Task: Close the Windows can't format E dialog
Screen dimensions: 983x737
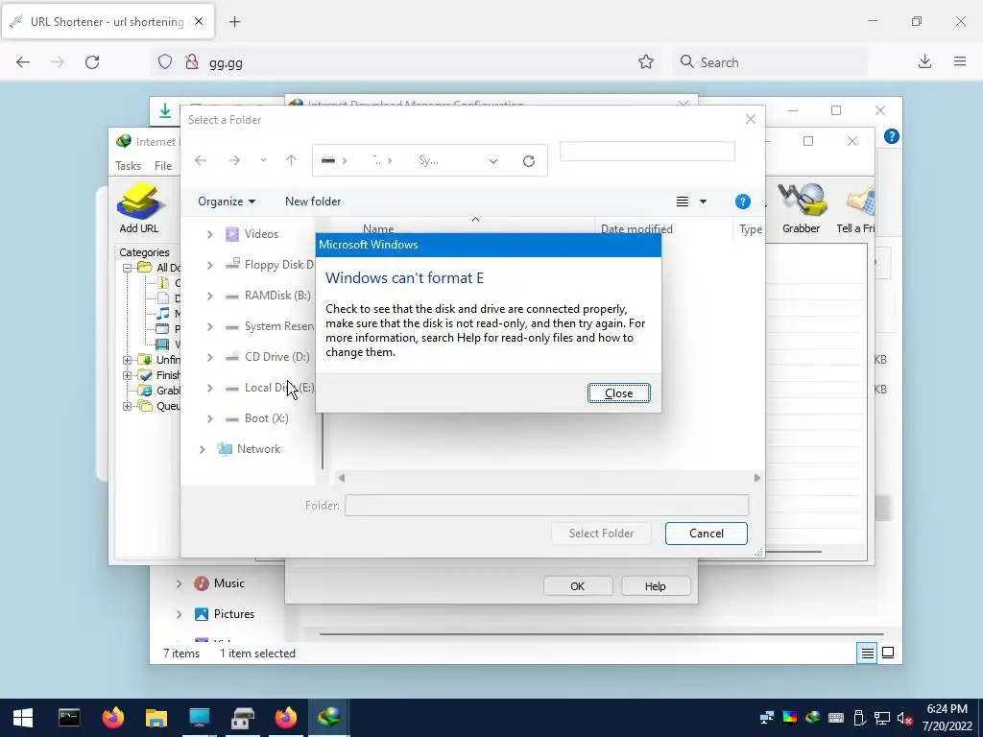Action: point(619,392)
